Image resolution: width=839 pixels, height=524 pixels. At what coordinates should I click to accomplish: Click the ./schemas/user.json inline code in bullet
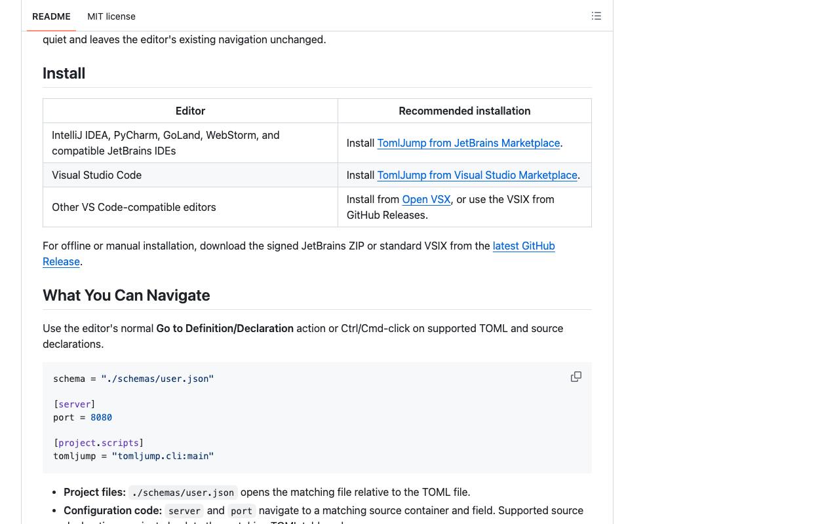(183, 493)
